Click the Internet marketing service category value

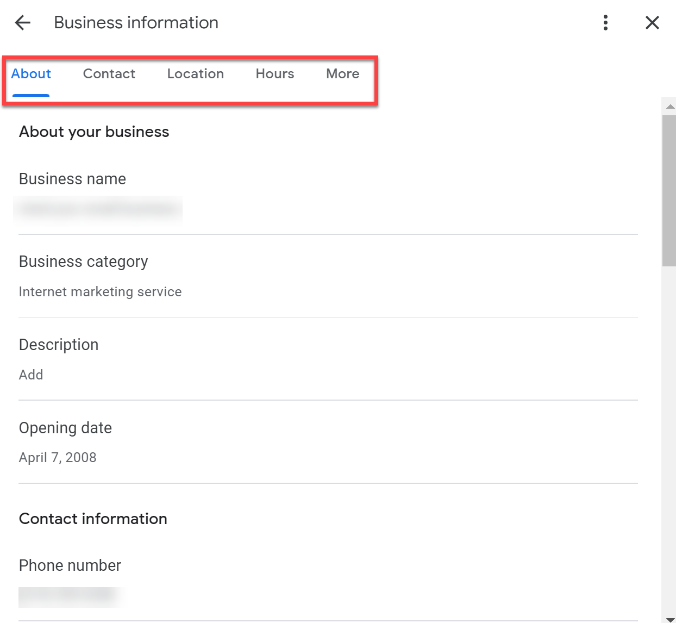pyautogui.click(x=100, y=292)
